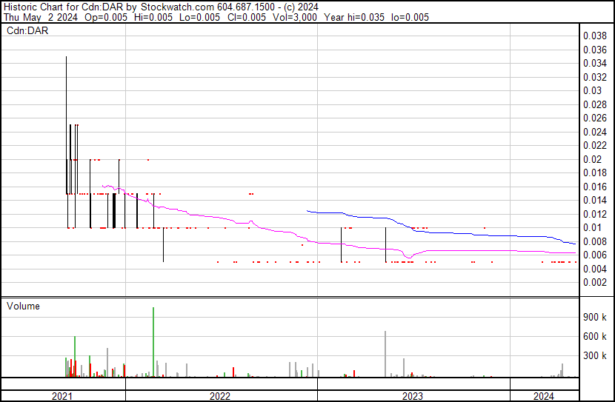Click the top of the 2021 price spike
The width and height of the screenshot is (615, 402).
pos(67,58)
